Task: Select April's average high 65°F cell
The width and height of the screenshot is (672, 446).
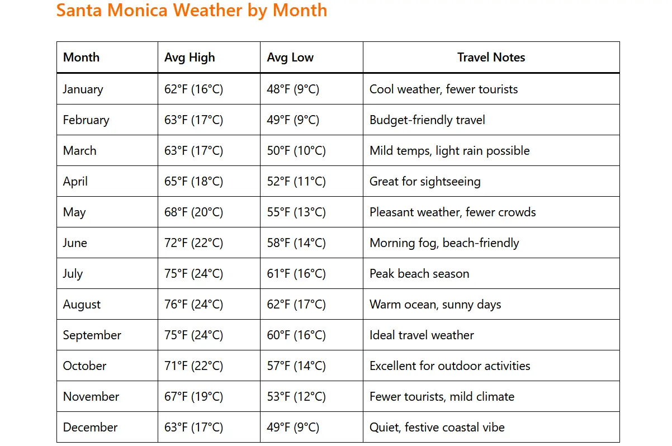Action: [193, 181]
